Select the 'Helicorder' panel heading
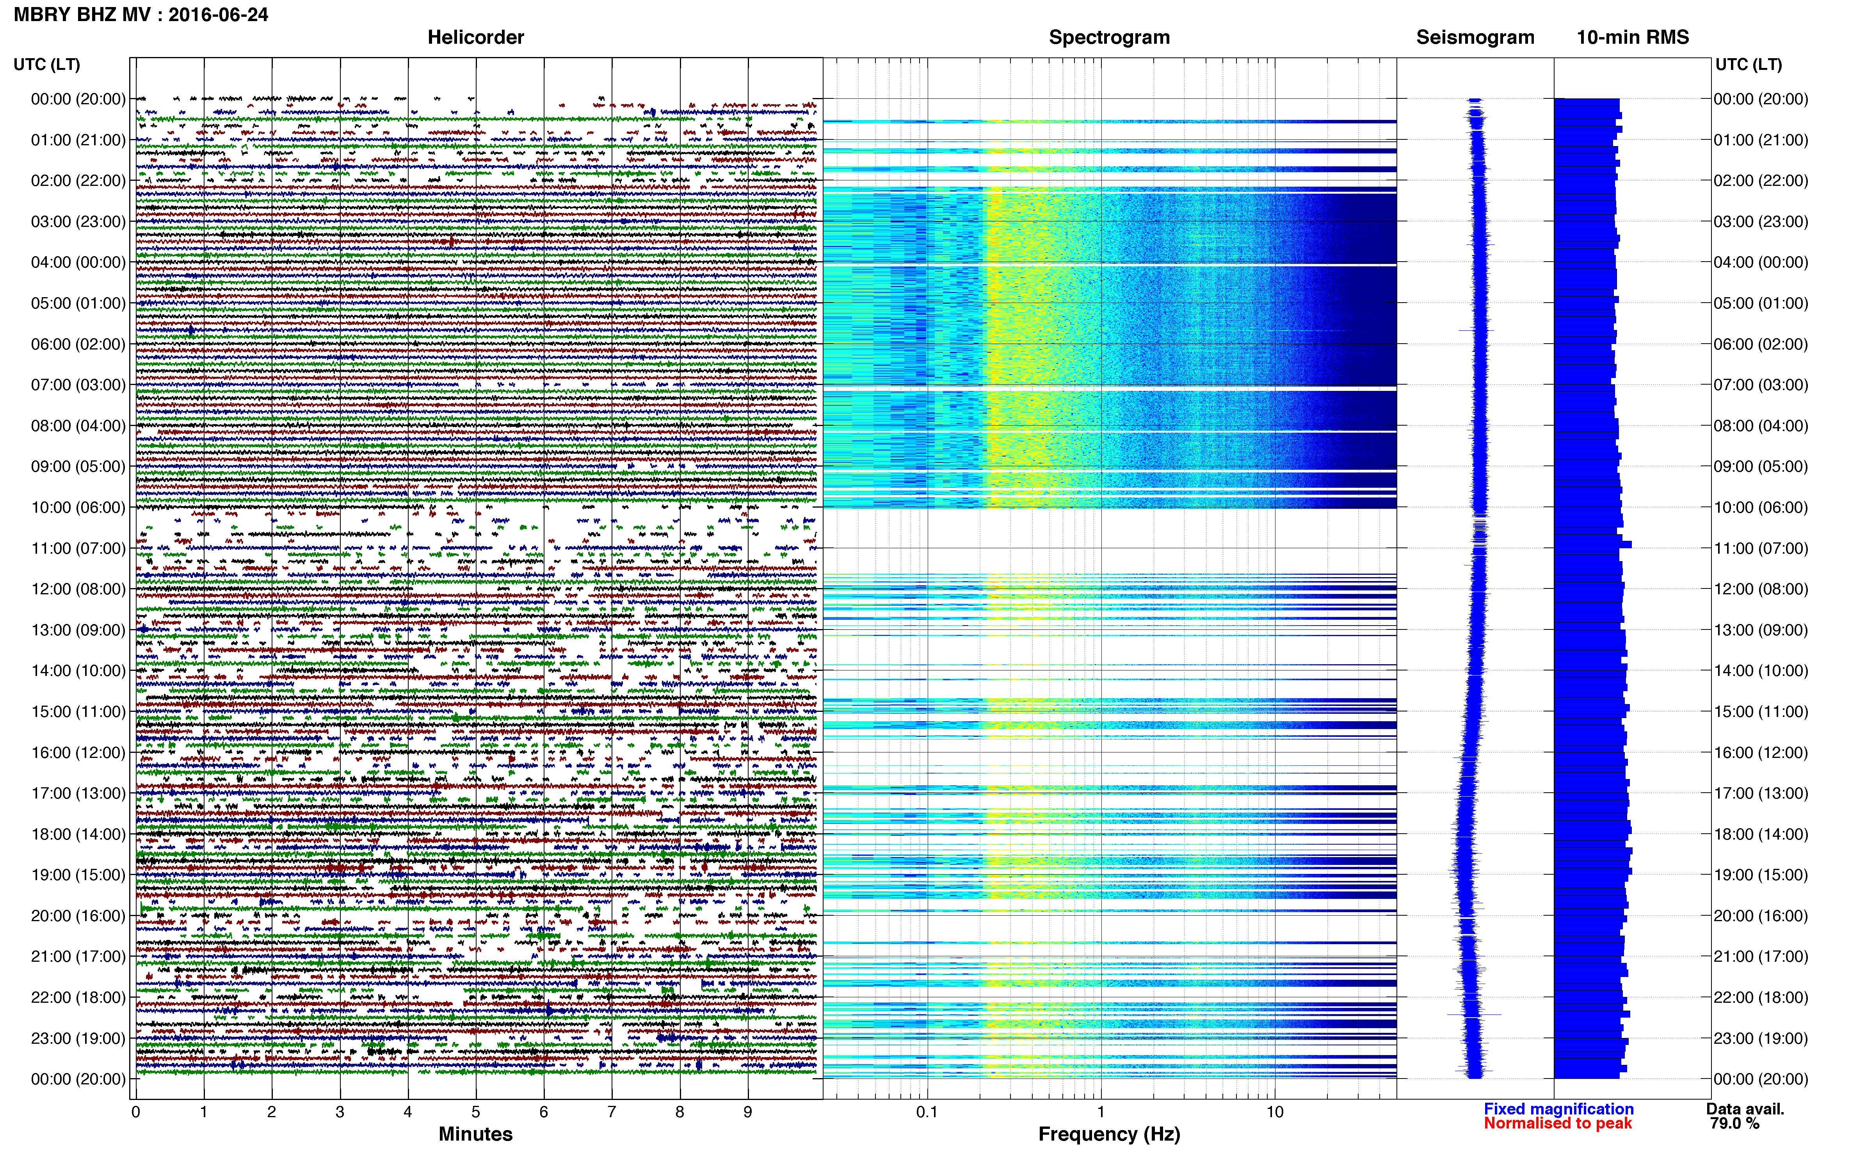Screen dimensions: 1850x1157 (x=476, y=37)
